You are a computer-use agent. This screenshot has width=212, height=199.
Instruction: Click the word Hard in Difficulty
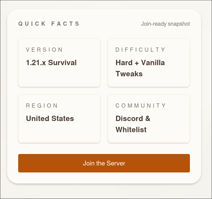pyautogui.click(x=124, y=63)
